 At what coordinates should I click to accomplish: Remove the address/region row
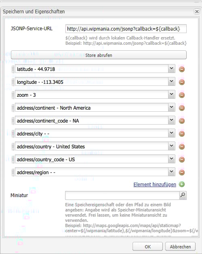(x=182, y=173)
